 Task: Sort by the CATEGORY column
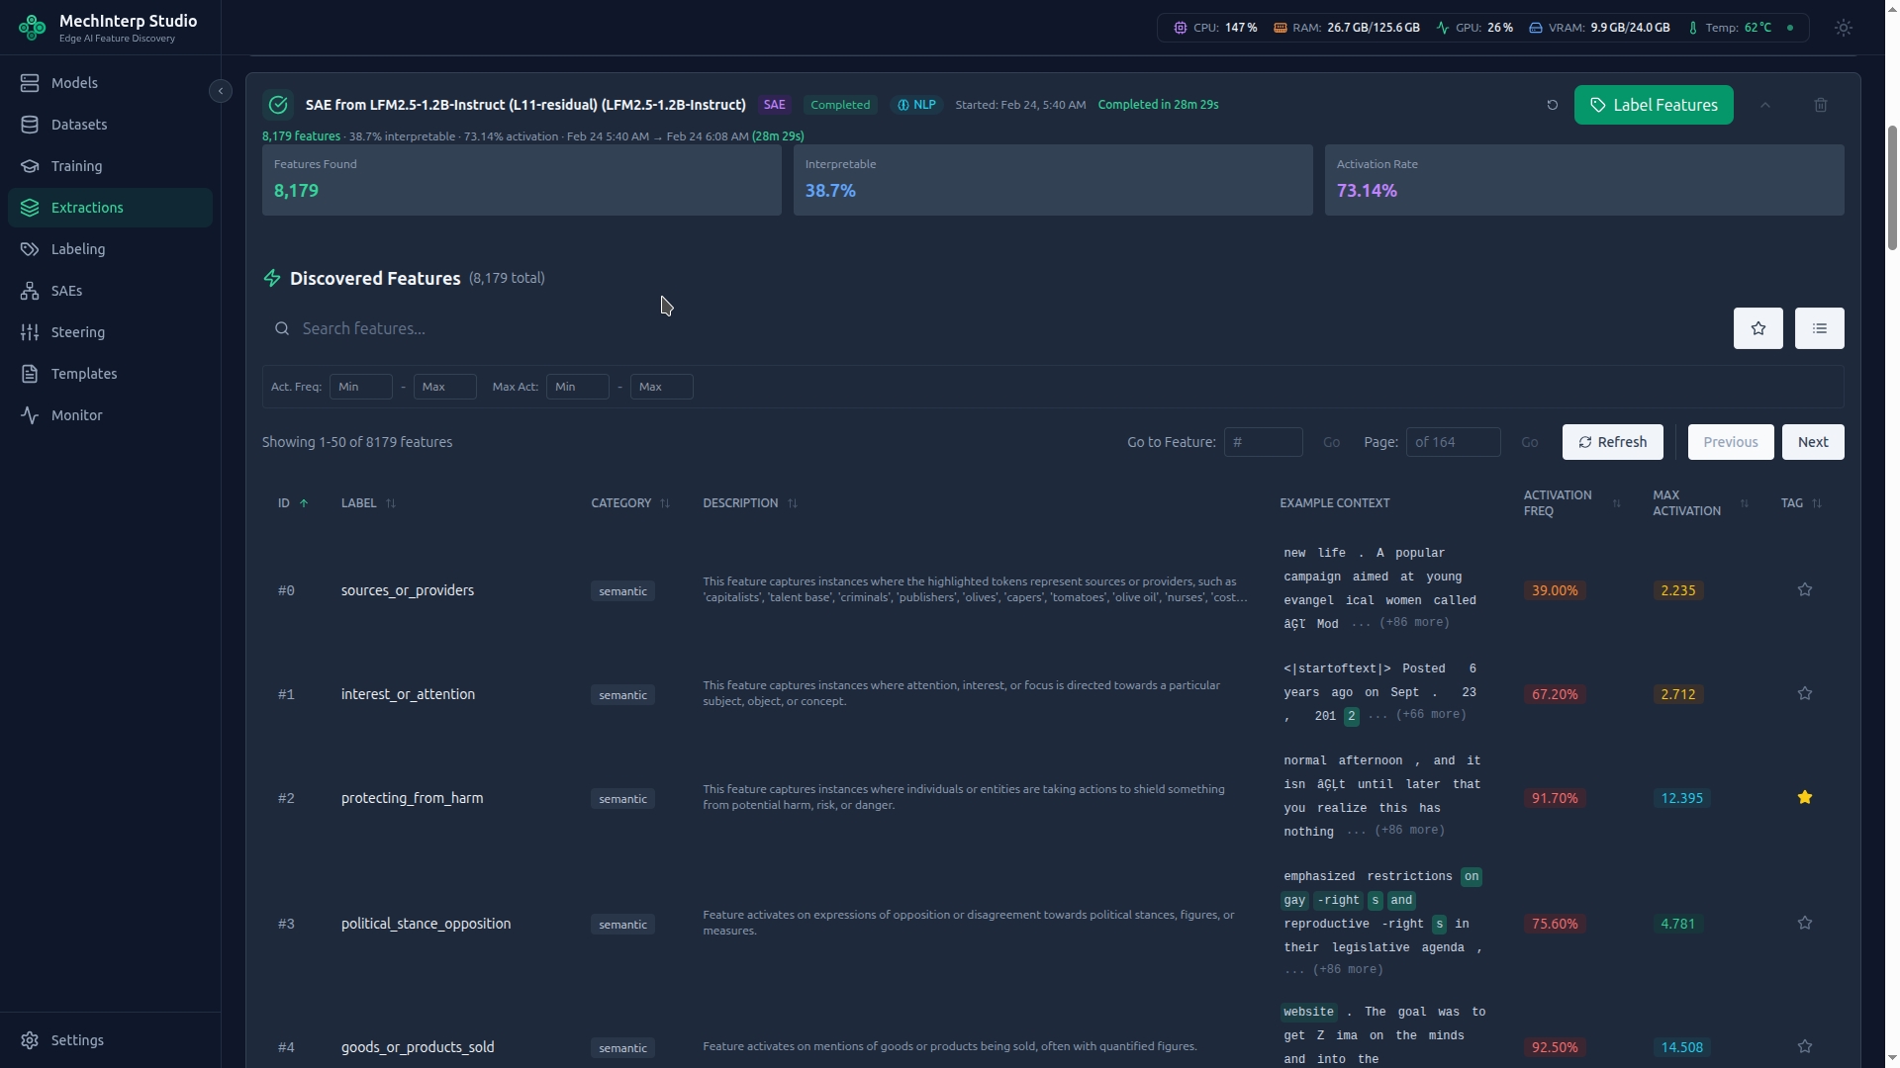tap(630, 503)
